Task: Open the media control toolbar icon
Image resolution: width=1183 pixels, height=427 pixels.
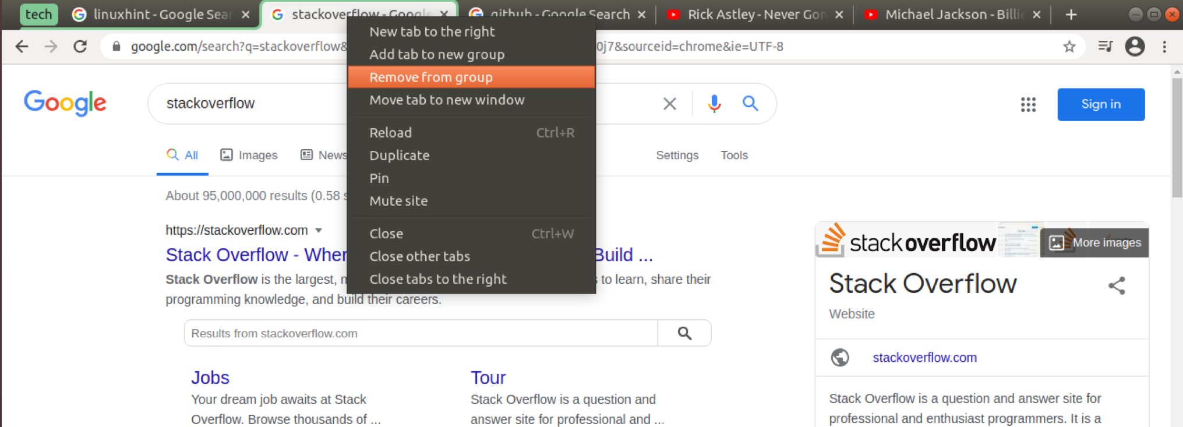Action: [1105, 47]
